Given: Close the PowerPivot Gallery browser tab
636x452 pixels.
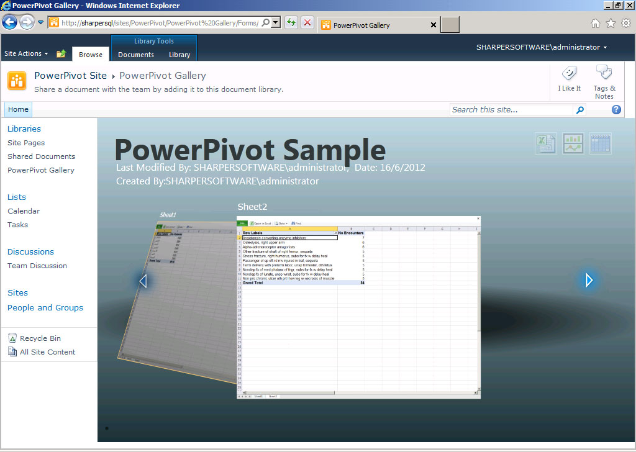Looking at the screenshot, I should (x=433, y=25).
